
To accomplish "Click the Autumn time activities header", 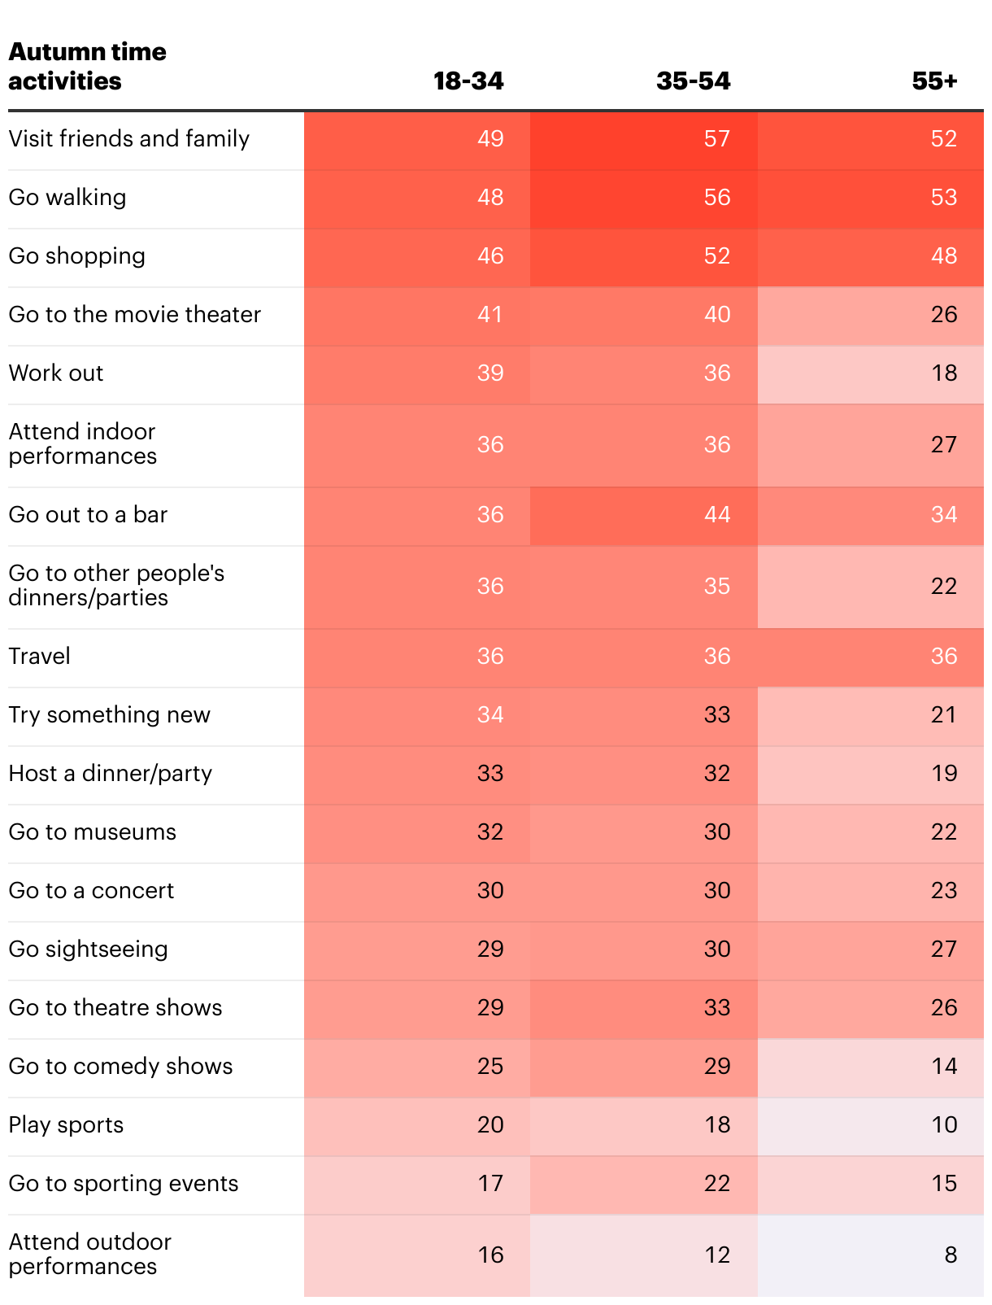I will [87, 66].
